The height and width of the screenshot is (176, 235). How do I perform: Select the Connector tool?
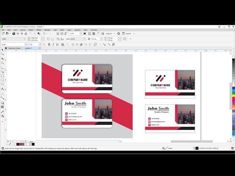3,98
